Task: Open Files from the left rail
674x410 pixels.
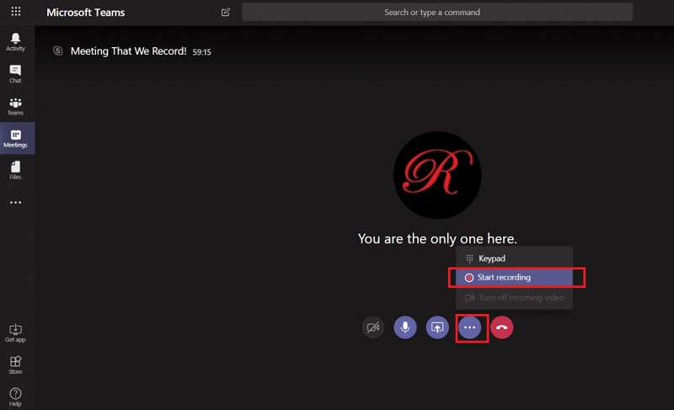Action: [x=15, y=171]
